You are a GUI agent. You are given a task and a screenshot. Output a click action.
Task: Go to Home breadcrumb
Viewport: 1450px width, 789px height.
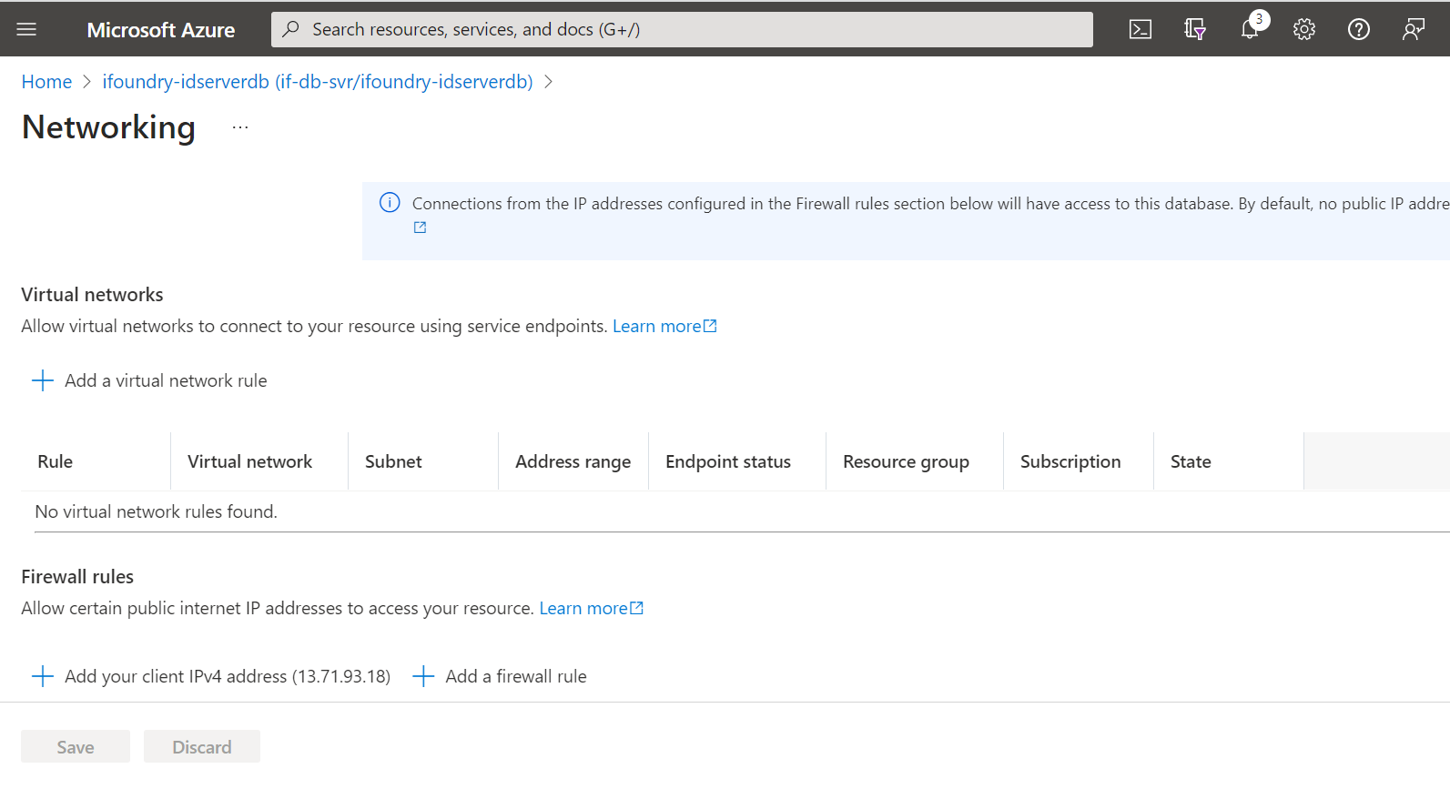(x=46, y=82)
